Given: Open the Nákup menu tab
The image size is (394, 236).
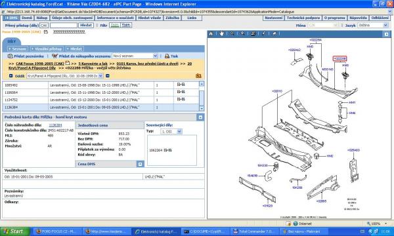Looking at the screenshot, I should pos(42,18).
